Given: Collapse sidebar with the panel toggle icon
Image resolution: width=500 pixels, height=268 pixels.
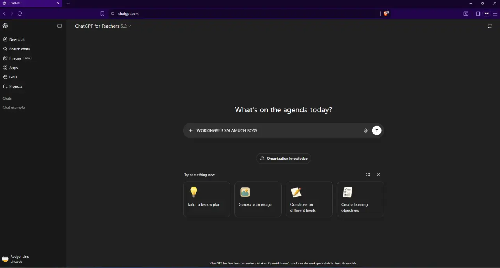Looking at the screenshot, I should coord(60,26).
